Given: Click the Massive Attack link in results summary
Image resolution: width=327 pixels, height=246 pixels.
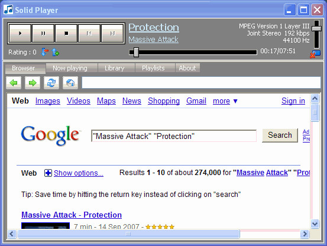Looking at the screenshot, I should (262, 173).
